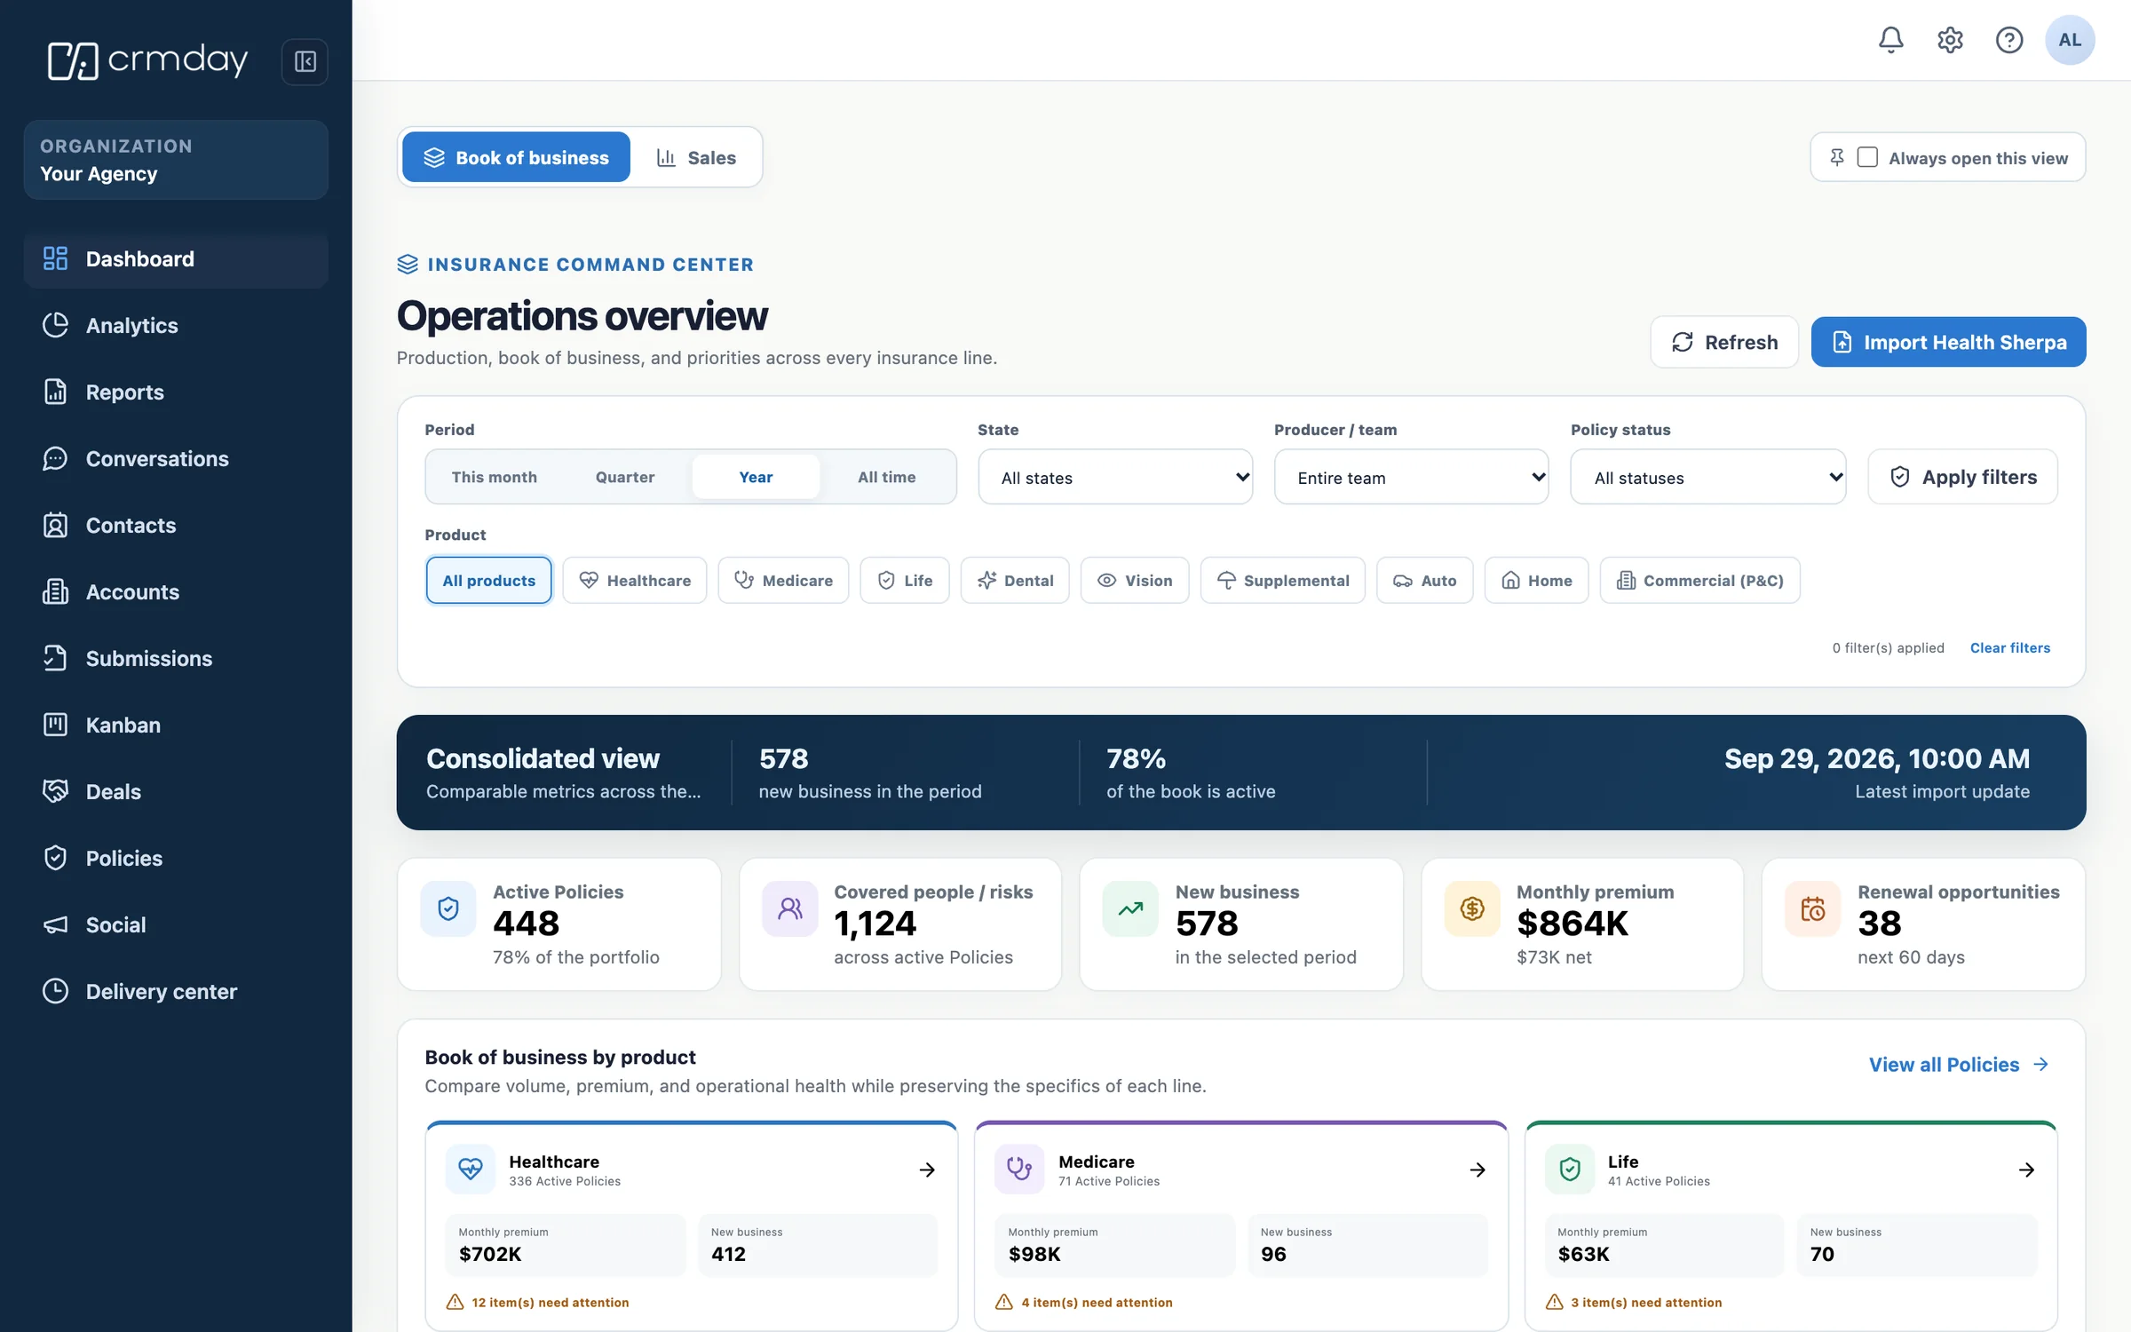Select This month period
Screen dimensions: 2131x1332
(495, 477)
